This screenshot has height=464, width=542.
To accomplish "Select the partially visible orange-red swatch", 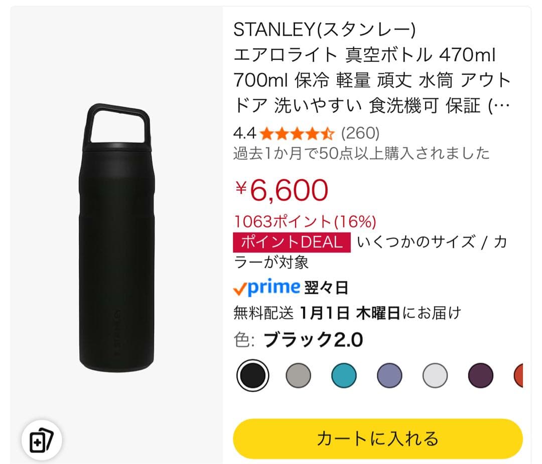I will pyautogui.click(x=518, y=375).
